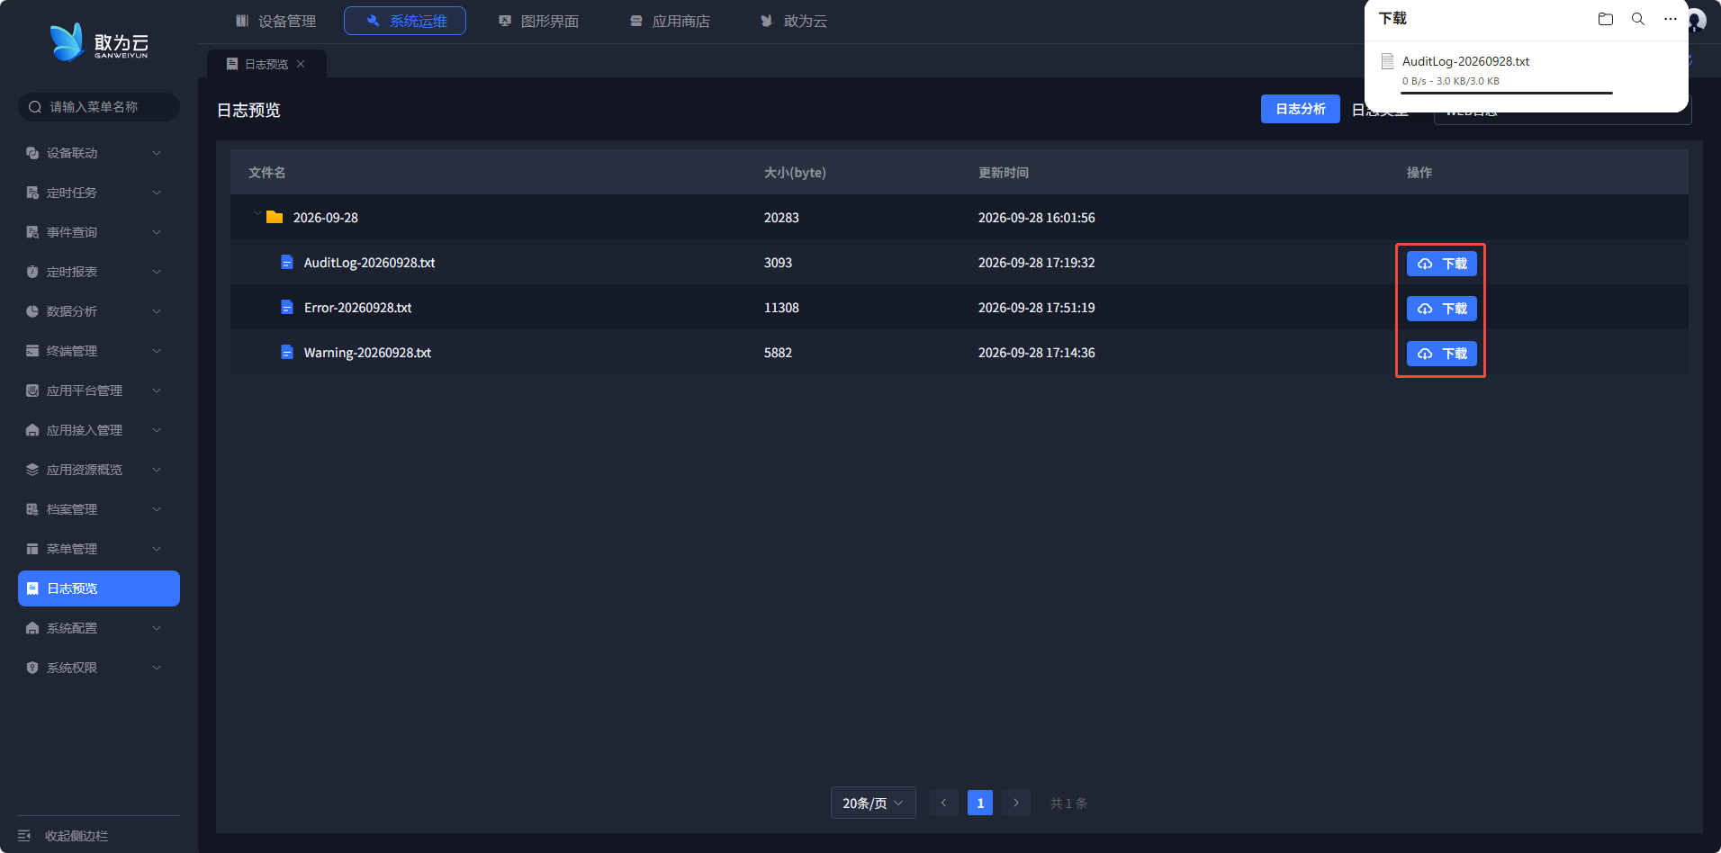Viewport: 1721px width, 853px height.
Task: Collapse the 2026-09-28 folder row
Action: 257,214
